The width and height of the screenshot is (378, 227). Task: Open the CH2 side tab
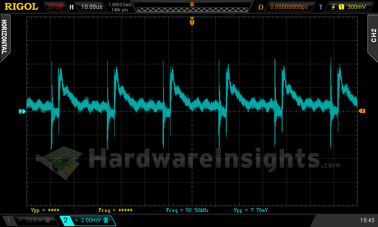pyautogui.click(x=373, y=35)
